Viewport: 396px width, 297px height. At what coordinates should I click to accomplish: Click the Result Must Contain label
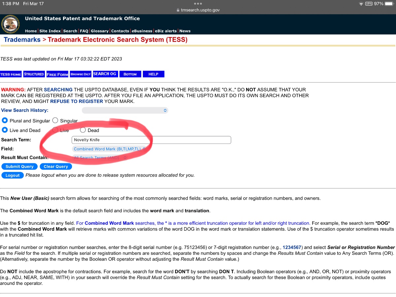click(x=25, y=157)
